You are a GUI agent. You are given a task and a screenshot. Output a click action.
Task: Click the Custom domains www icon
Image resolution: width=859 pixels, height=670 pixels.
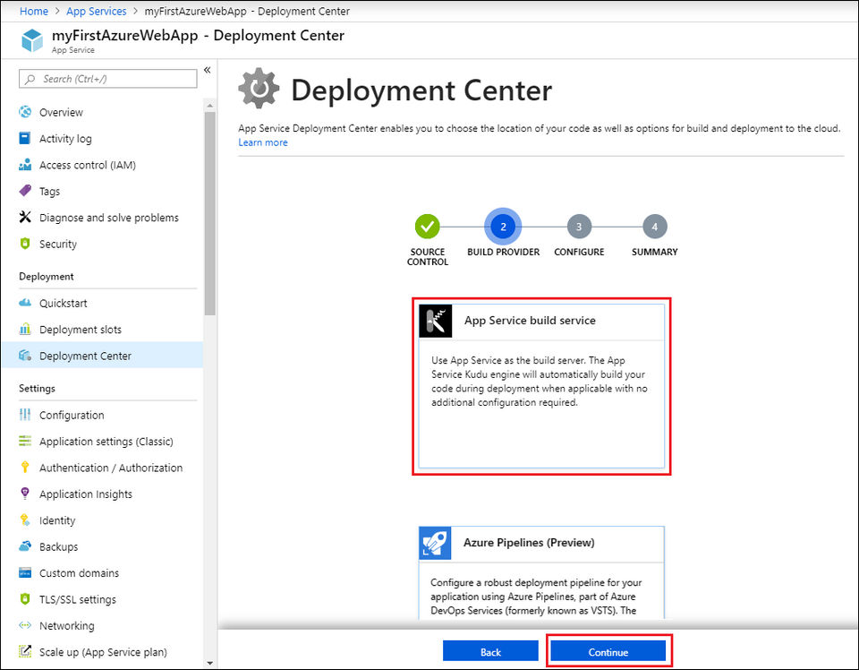click(25, 572)
